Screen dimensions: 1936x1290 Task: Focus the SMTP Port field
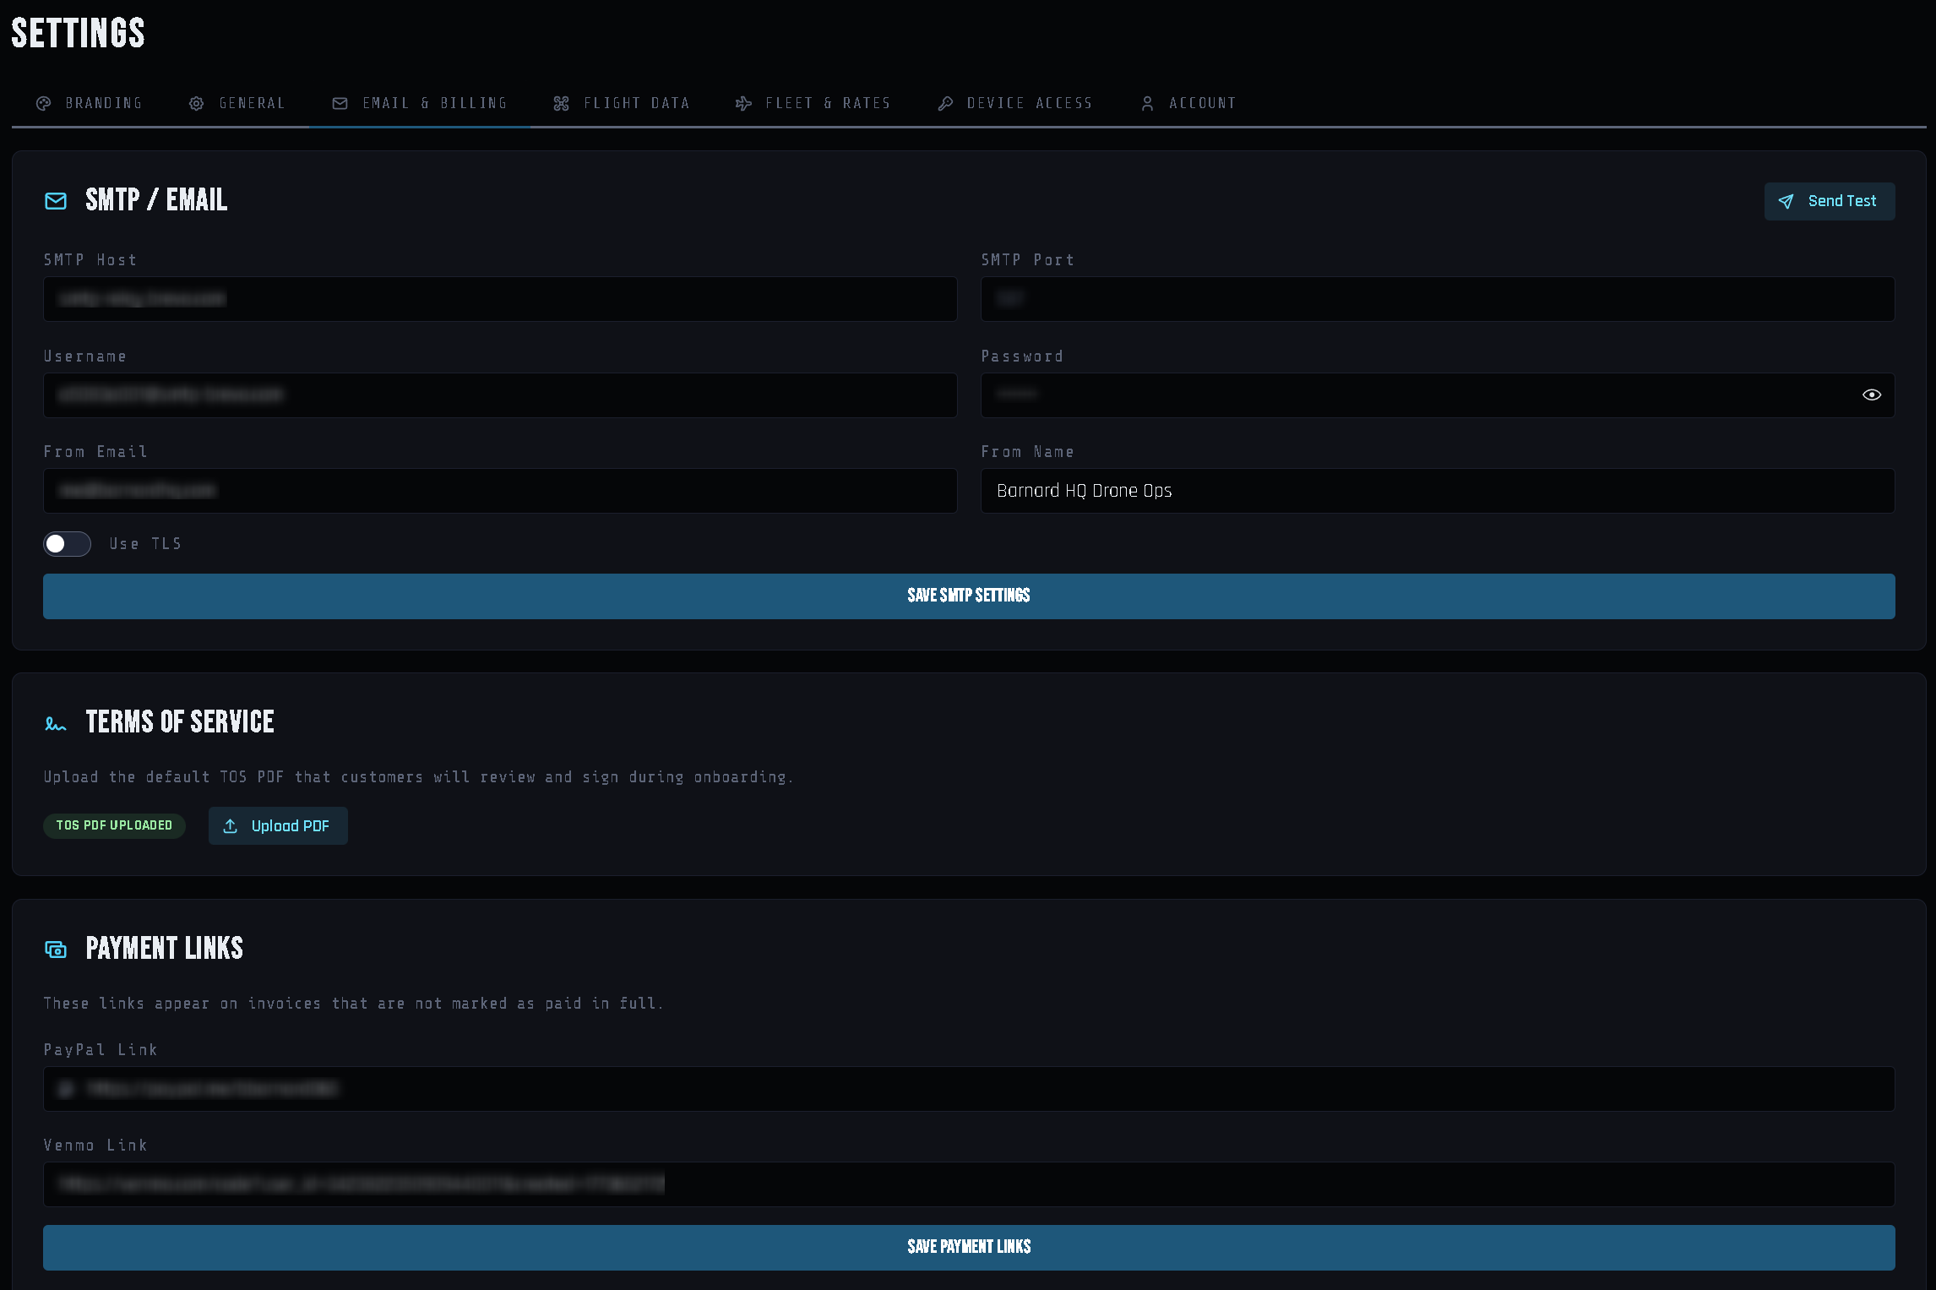pyautogui.click(x=1438, y=299)
